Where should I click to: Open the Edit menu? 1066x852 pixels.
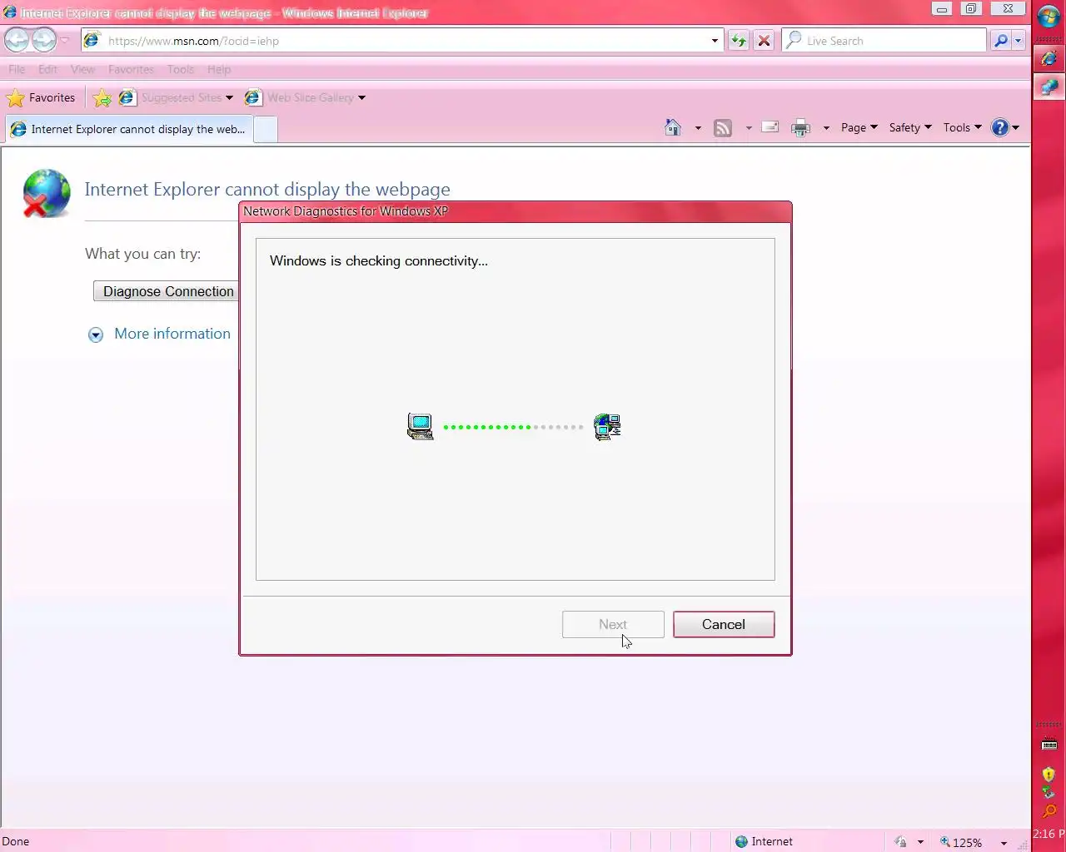pos(47,70)
